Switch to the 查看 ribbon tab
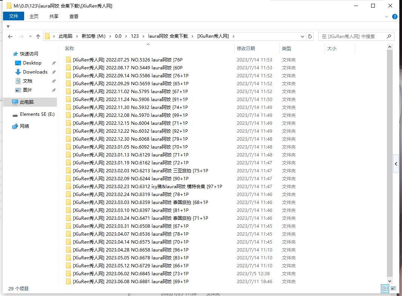The height and width of the screenshot is (296, 402). click(x=74, y=16)
